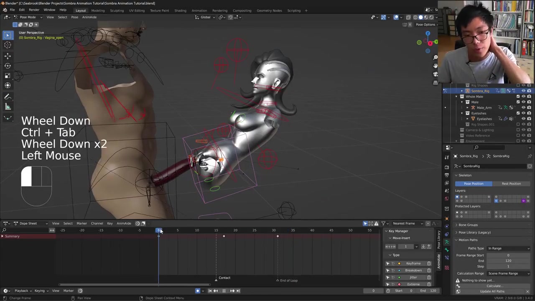The height and width of the screenshot is (301, 535).
Task: Open the Sculpting workspace tab
Action: (117, 10)
